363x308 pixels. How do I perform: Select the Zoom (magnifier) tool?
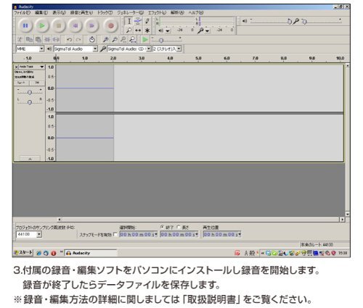(129, 30)
